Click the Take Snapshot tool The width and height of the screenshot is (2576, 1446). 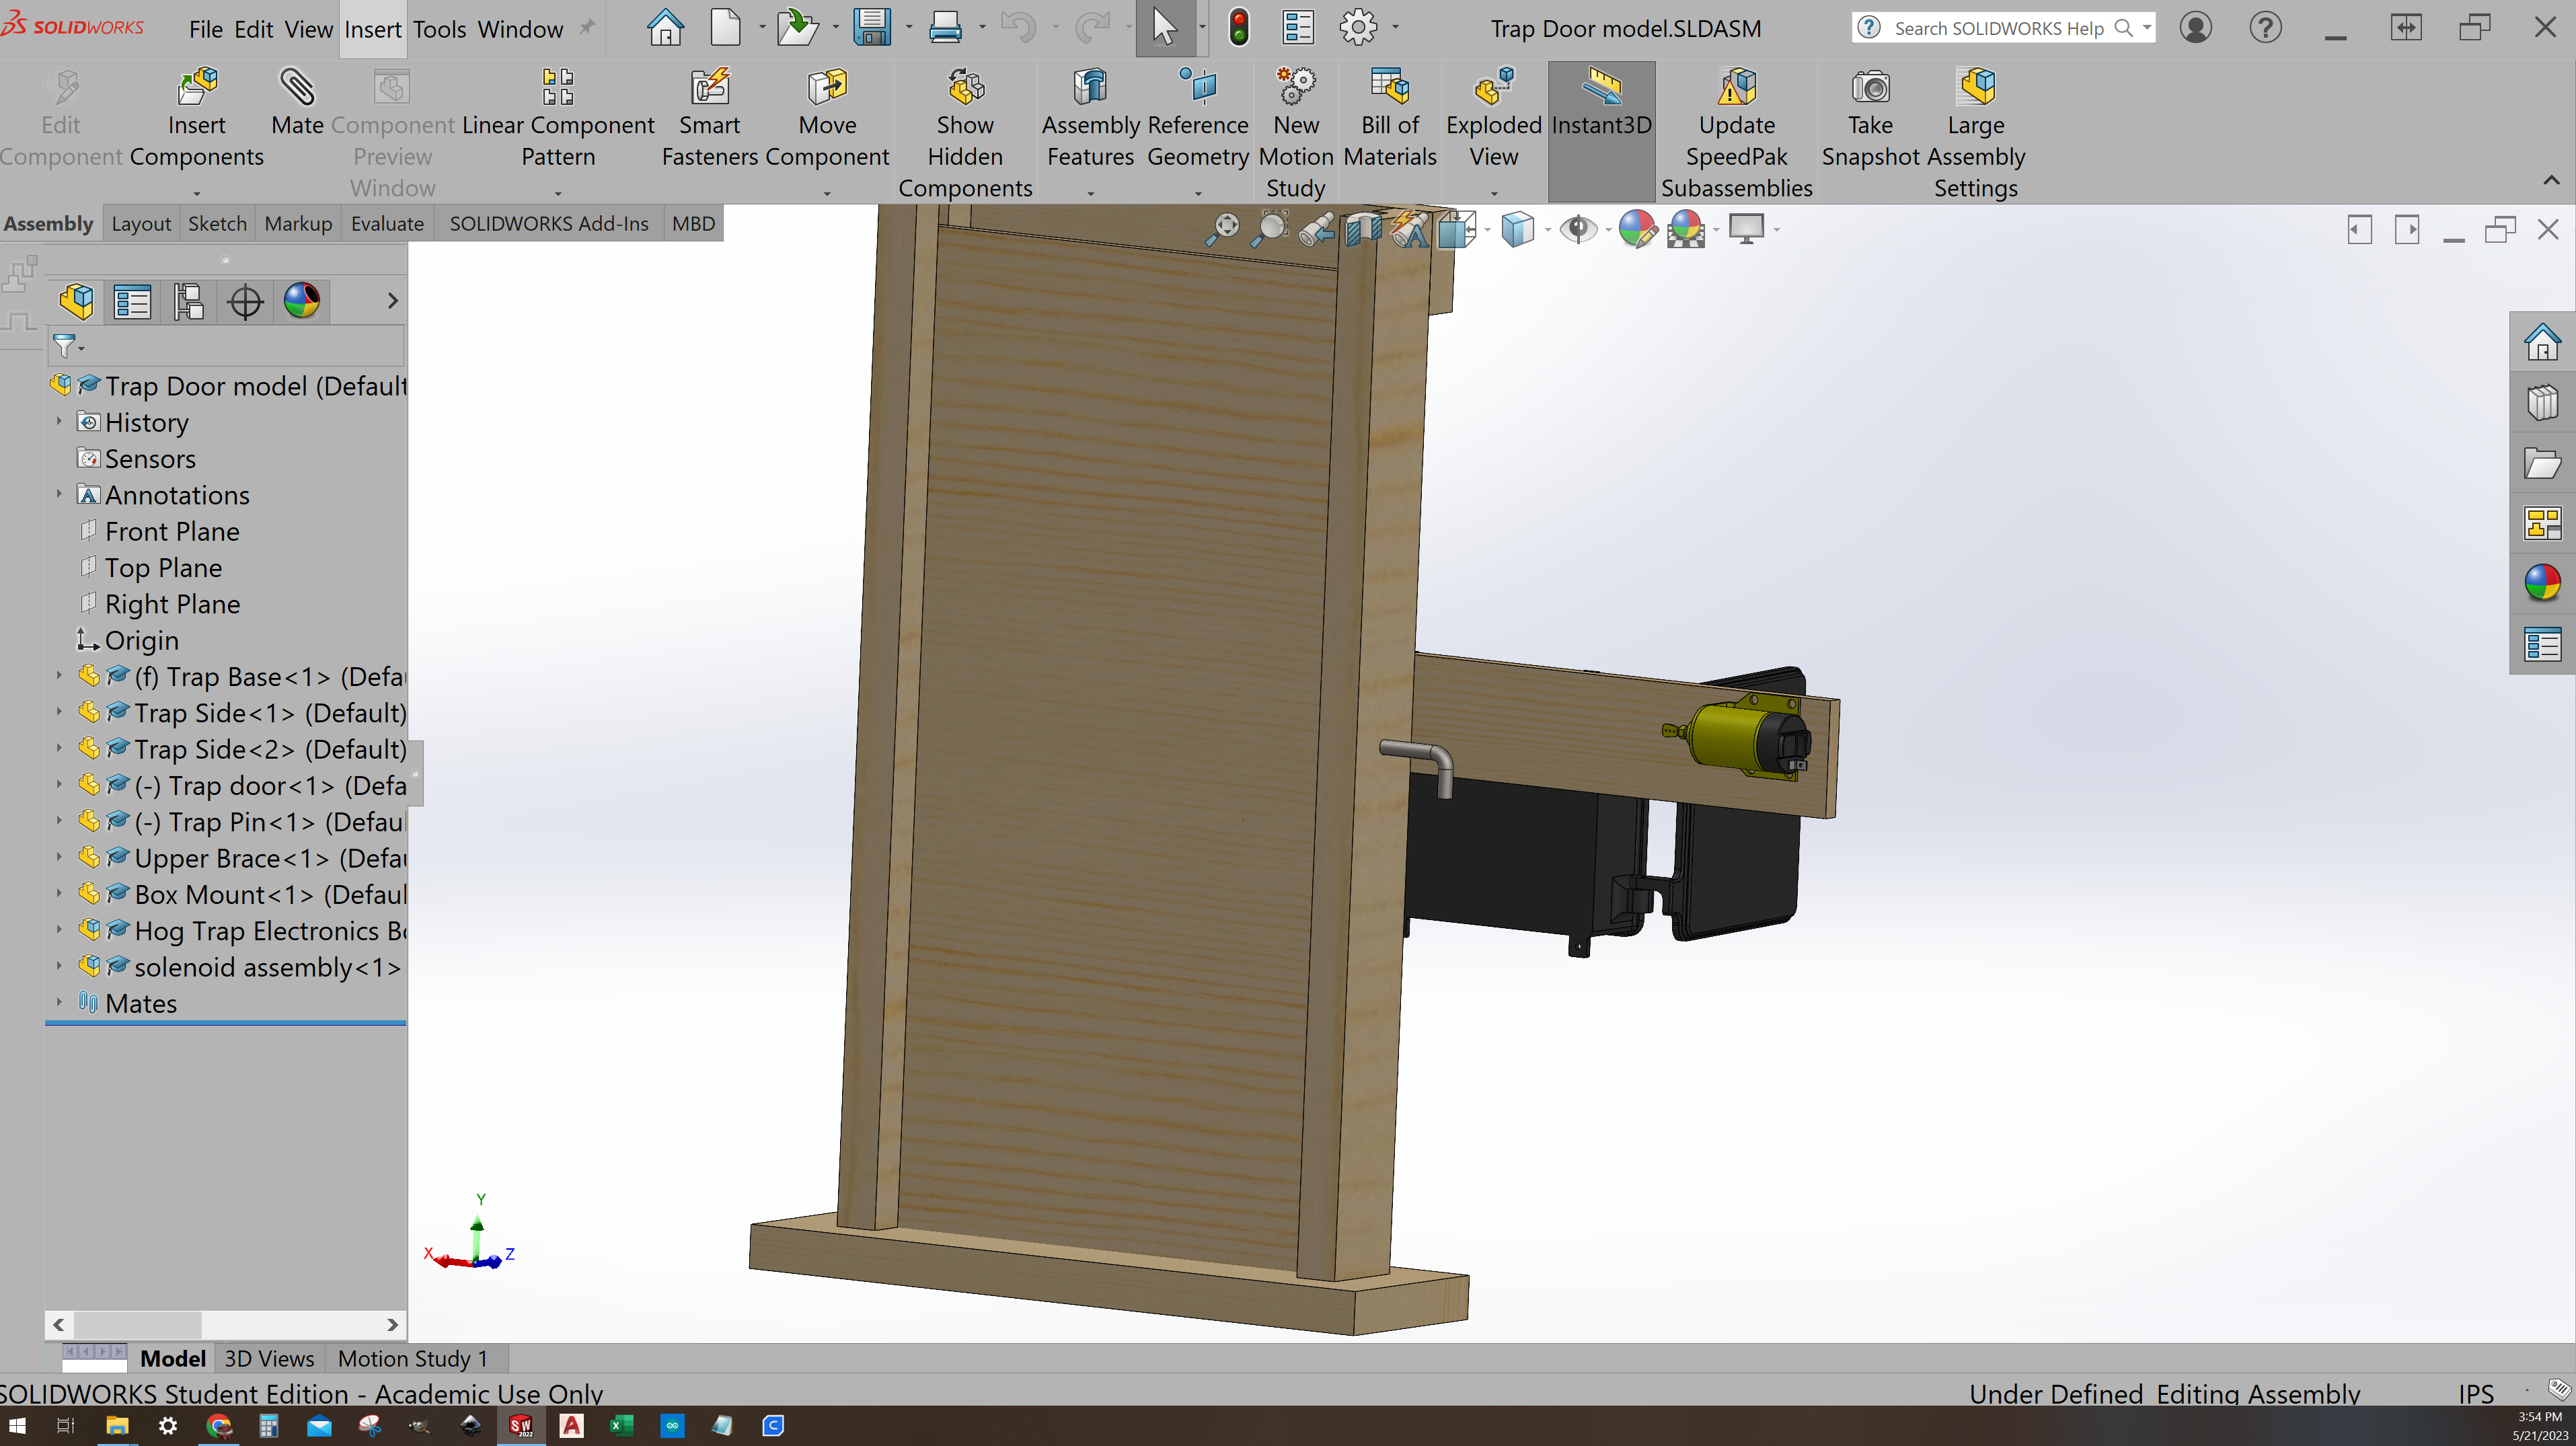pos(1869,115)
